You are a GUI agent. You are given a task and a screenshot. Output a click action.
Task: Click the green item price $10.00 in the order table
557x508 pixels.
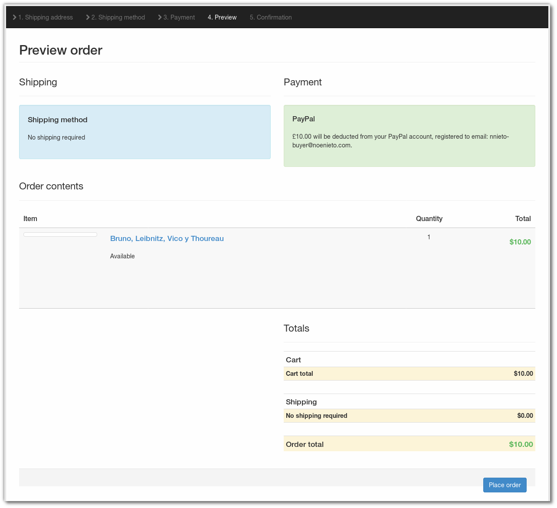pos(520,242)
